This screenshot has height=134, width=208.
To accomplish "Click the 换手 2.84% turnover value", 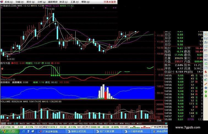I will (179, 65).
